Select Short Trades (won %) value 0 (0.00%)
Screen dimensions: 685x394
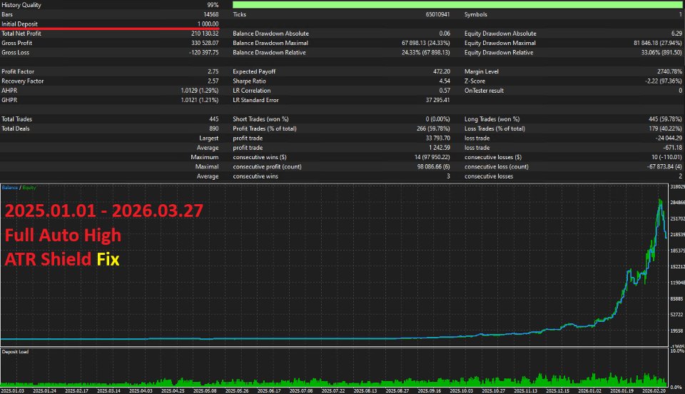(x=437, y=119)
